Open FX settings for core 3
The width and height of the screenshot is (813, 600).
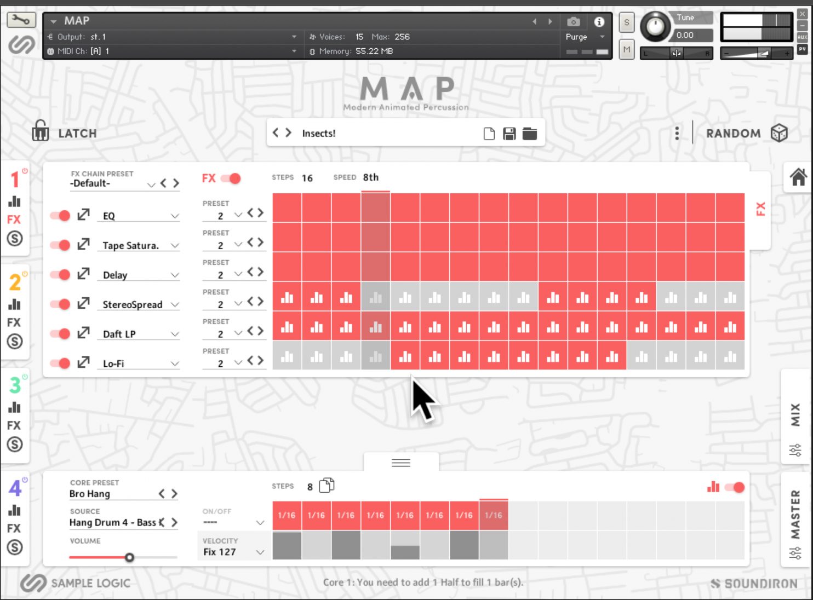[x=15, y=426]
